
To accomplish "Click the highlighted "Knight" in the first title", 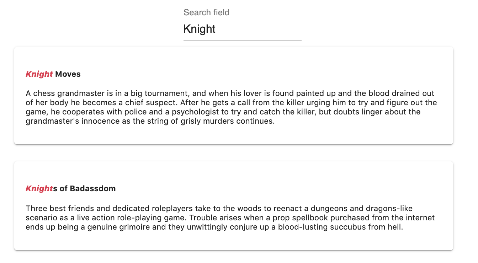I will (x=39, y=74).
